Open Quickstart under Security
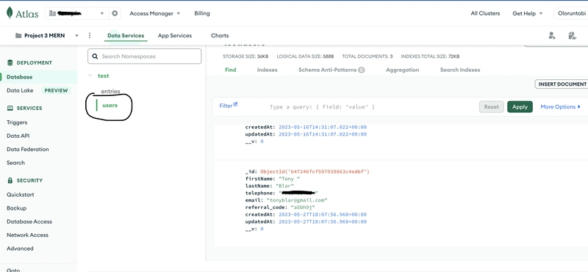The image size is (588, 272). (21, 194)
